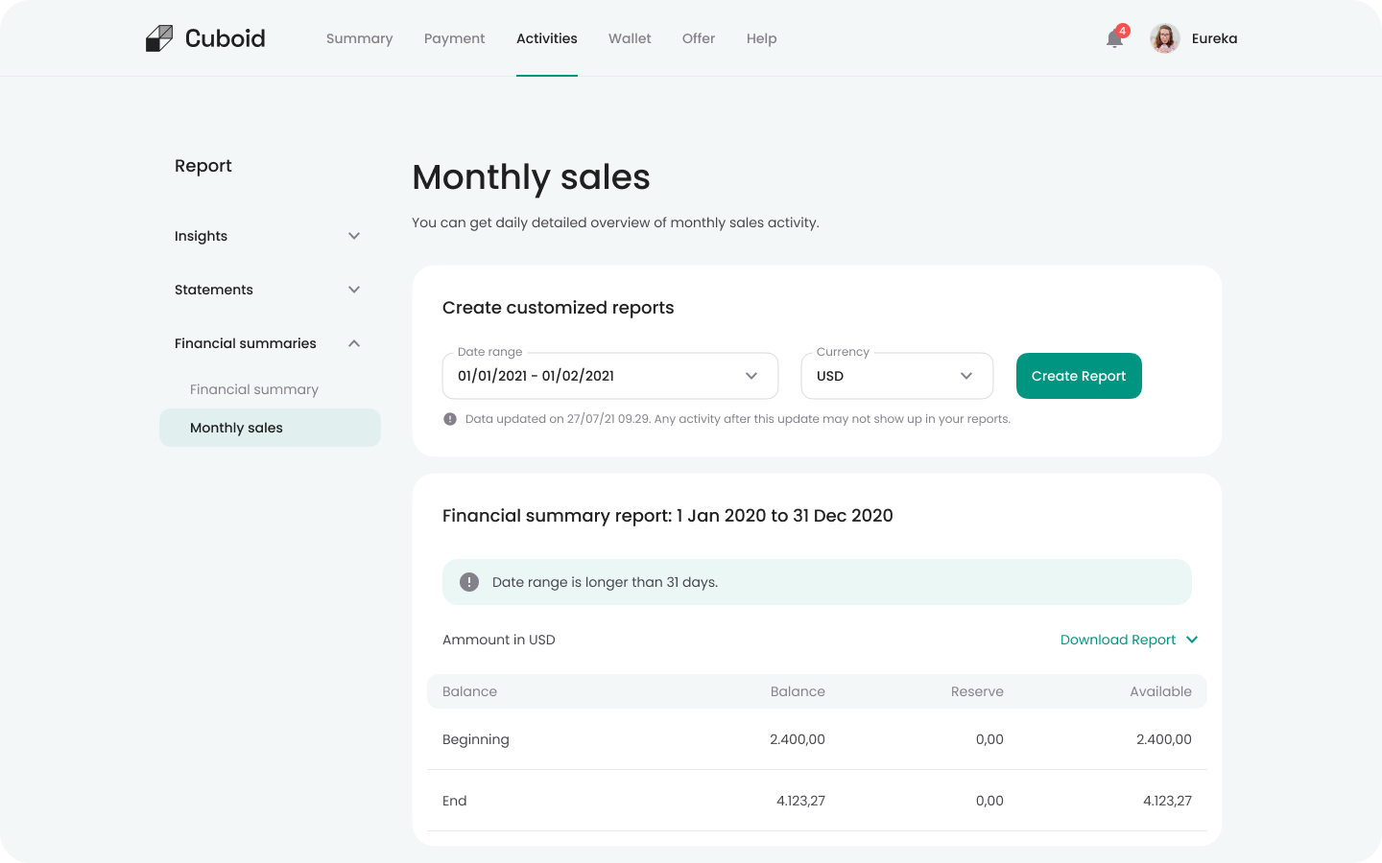The height and width of the screenshot is (863, 1382).
Task: Open the Help section
Action: click(x=761, y=38)
